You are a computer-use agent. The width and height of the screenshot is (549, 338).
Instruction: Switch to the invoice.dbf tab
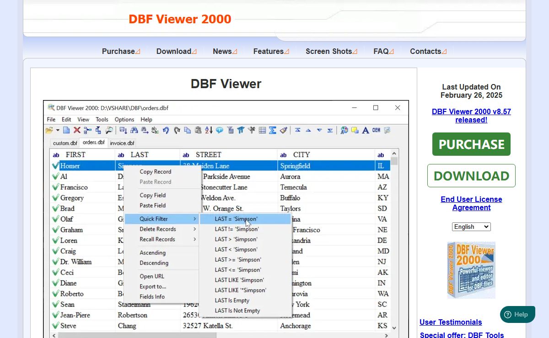[x=122, y=143]
